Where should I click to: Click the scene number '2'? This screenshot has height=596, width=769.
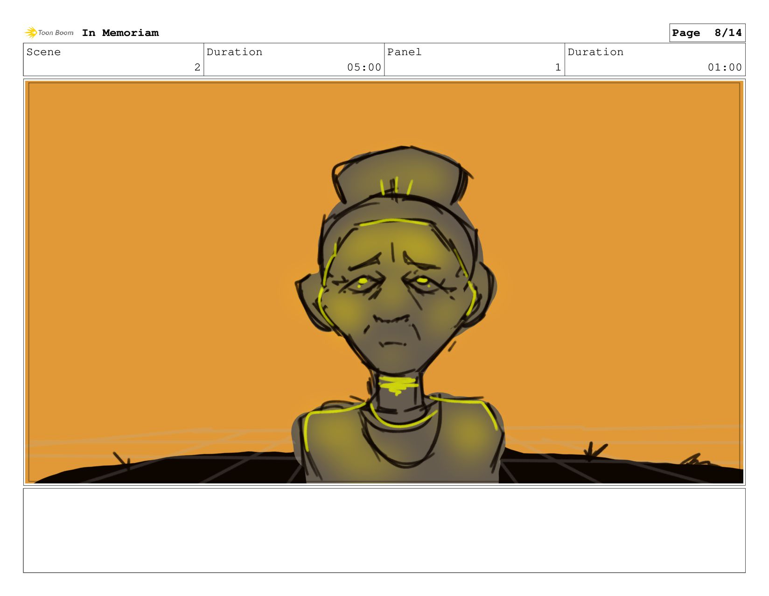point(197,67)
